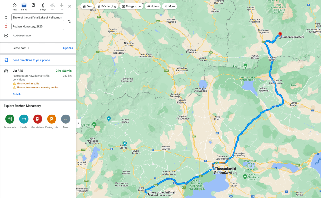321x198 pixels.
Task: Collapse the side panel
Action: click(78, 123)
